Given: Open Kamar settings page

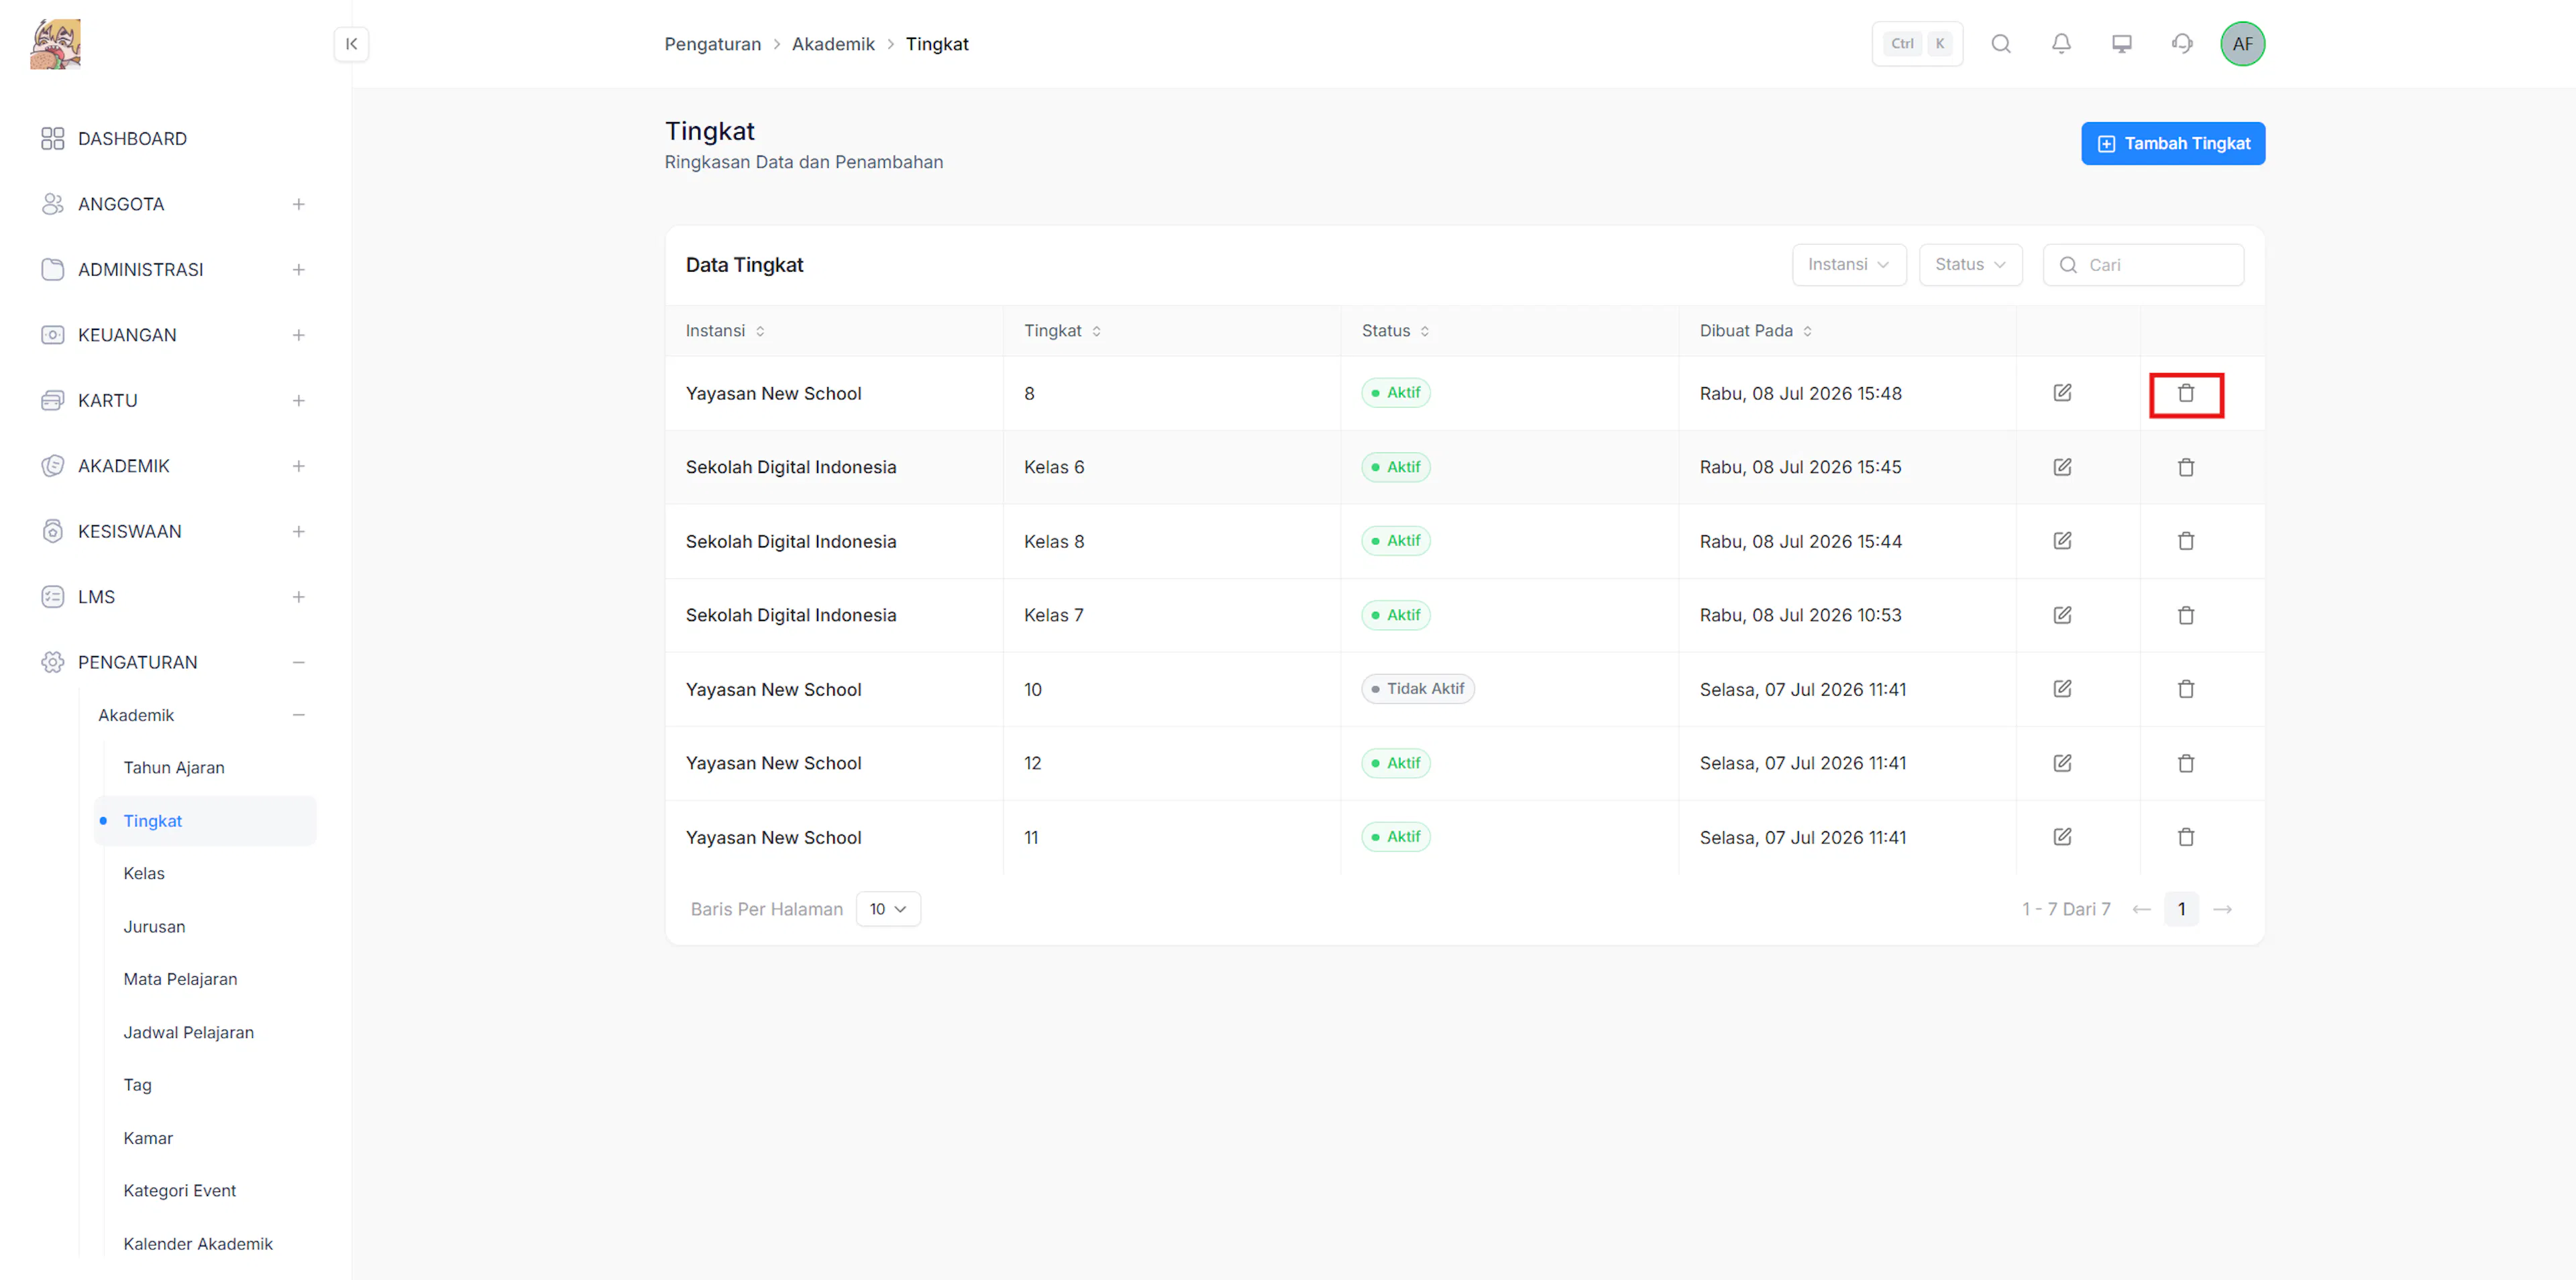Looking at the screenshot, I should [148, 1138].
